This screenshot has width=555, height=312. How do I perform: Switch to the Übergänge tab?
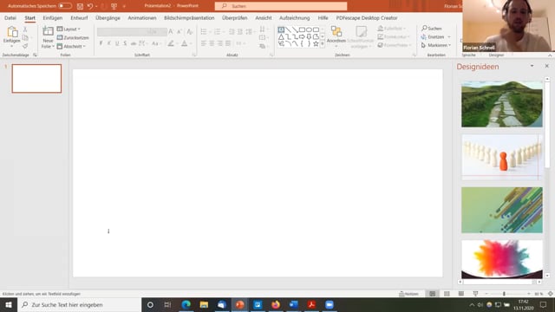click(108, 17)
